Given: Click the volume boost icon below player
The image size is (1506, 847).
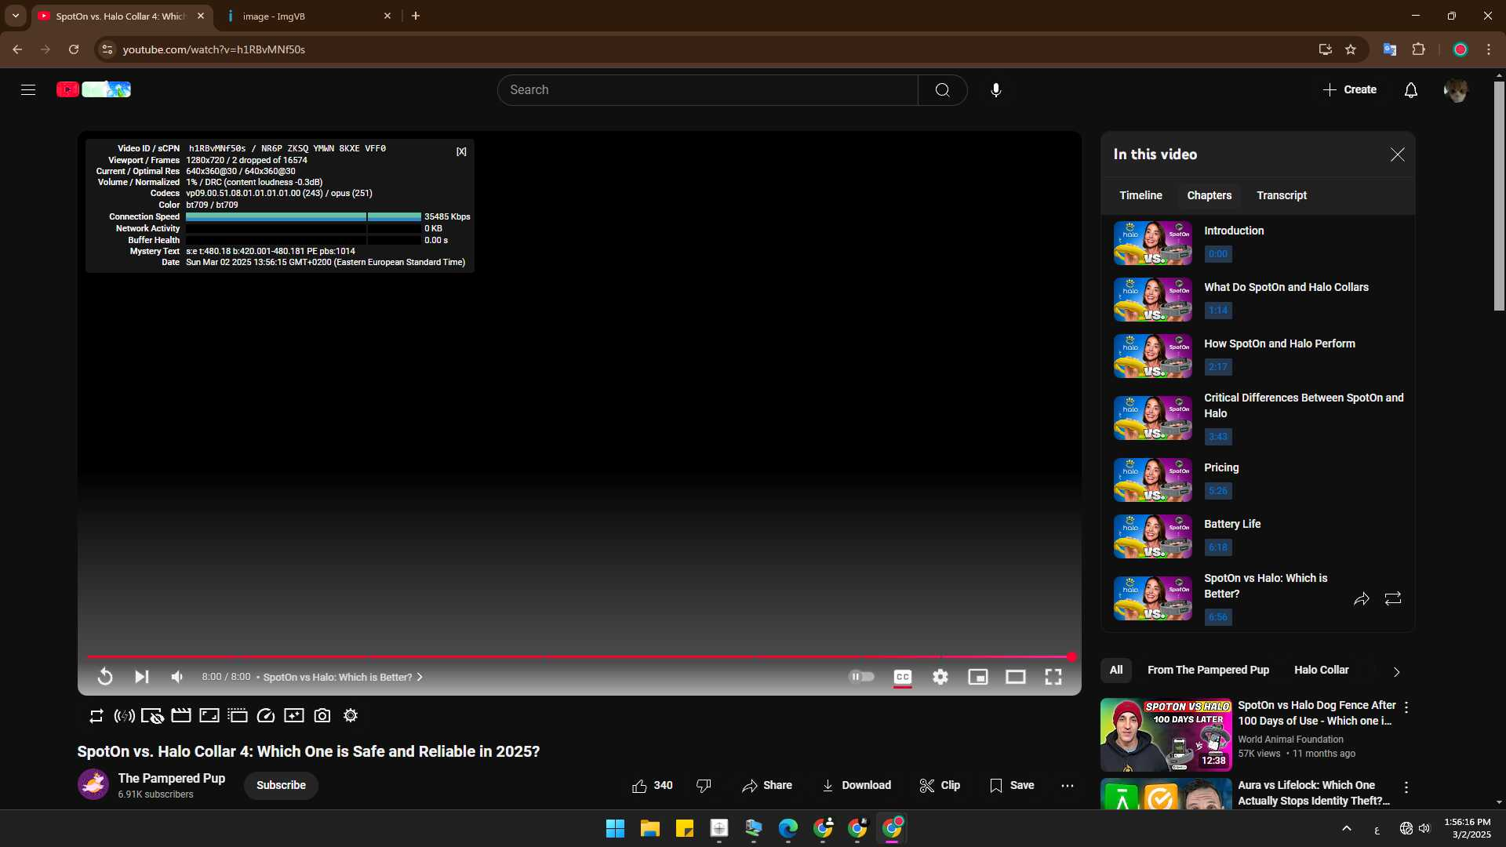Looking at the screenshot, I should coord(124,715).
